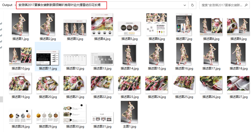This screenshot has height=132, width=252.
Task: Select thumbnail 描述图4.jpg
Action: (102, 24)
